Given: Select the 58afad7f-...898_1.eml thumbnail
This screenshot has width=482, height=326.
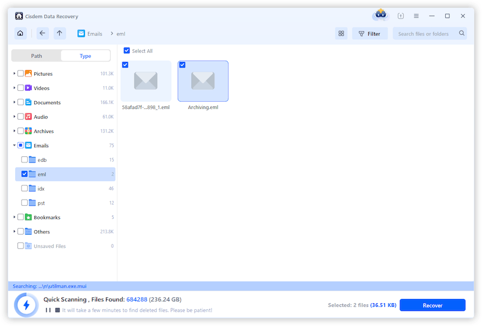Looking at the screenshot, I should (x=146, y=81).
